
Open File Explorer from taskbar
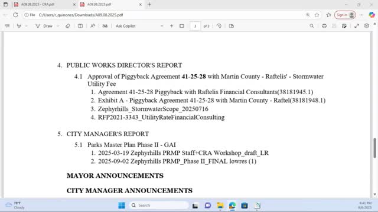coord(220,206)
